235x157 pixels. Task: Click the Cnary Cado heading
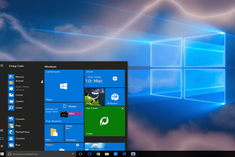[x=16, y=66]
